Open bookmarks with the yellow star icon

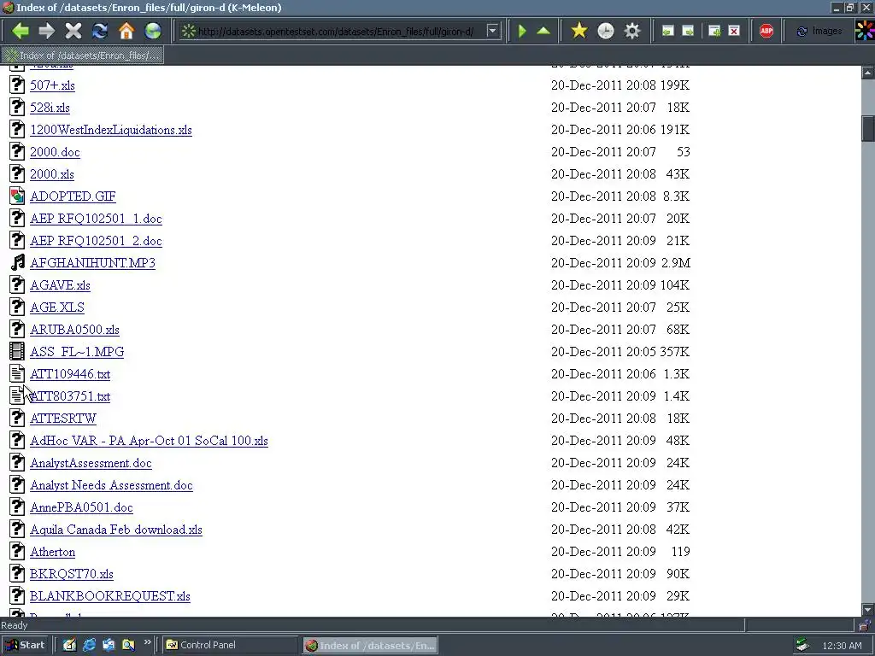pyautogui.click(x=579, y=31)
